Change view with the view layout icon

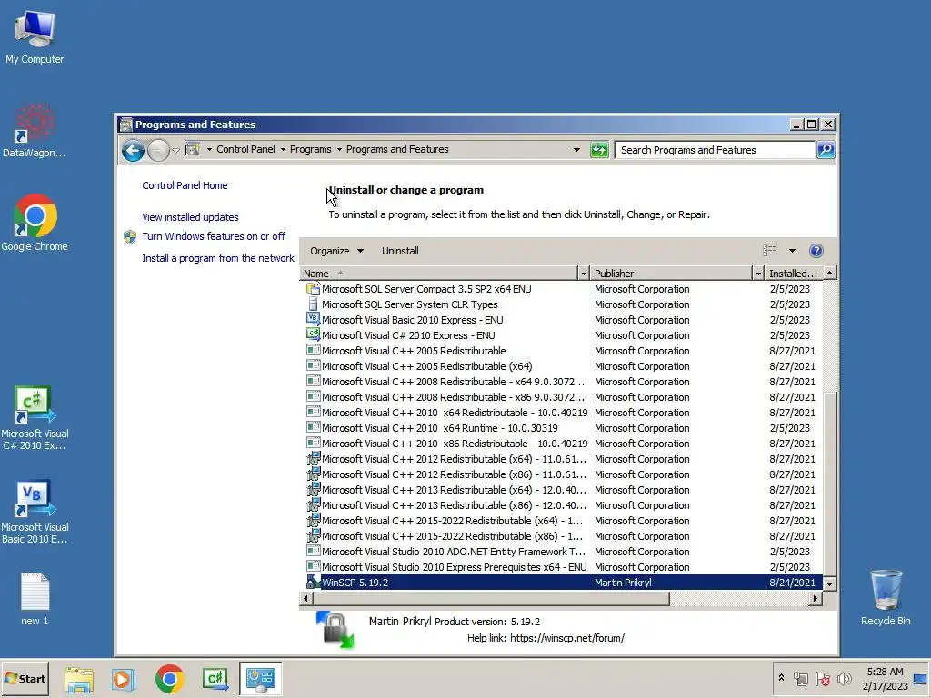click(769, 251)
